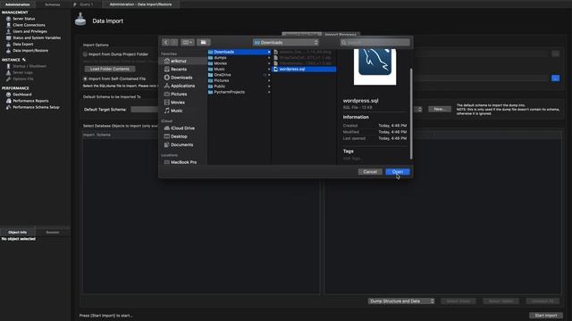This screenshot has width=572, height=321.
Task: Expand the OneDrive folder arrow
Action: [x=269, y=75]
